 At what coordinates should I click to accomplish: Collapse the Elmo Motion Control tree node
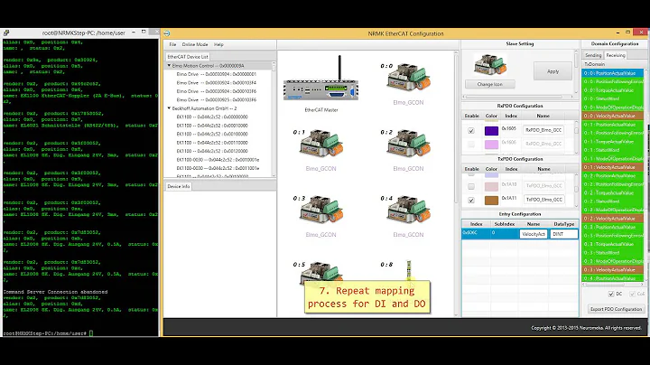[x=169, y=66]
